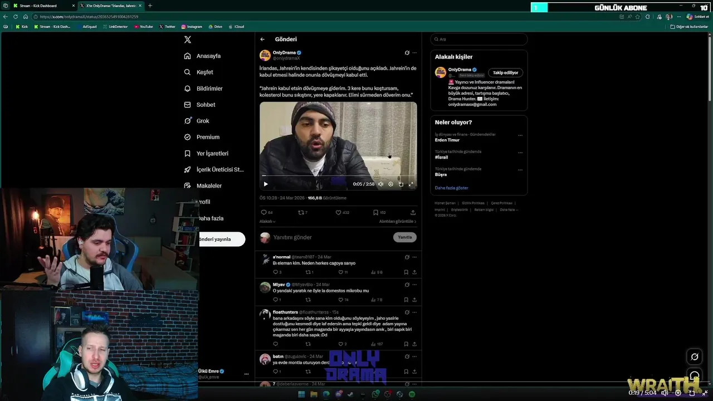Open more options on a'normal's reply
Image resolution: width=713 pixels, height=401 pixels.
pyautogui.click(x=414, y=257)
